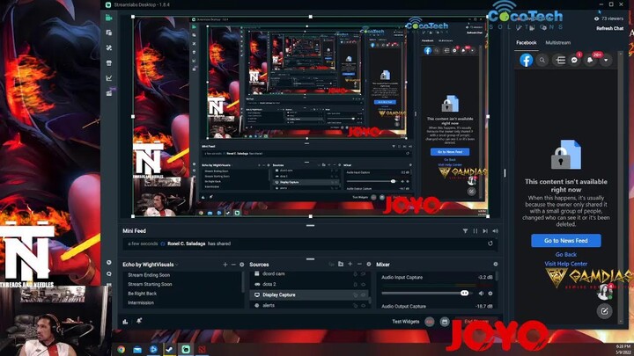This screenshot has height=356, width=634.
Task: Add a new scene with plus icon
Action: click(225, 265)
